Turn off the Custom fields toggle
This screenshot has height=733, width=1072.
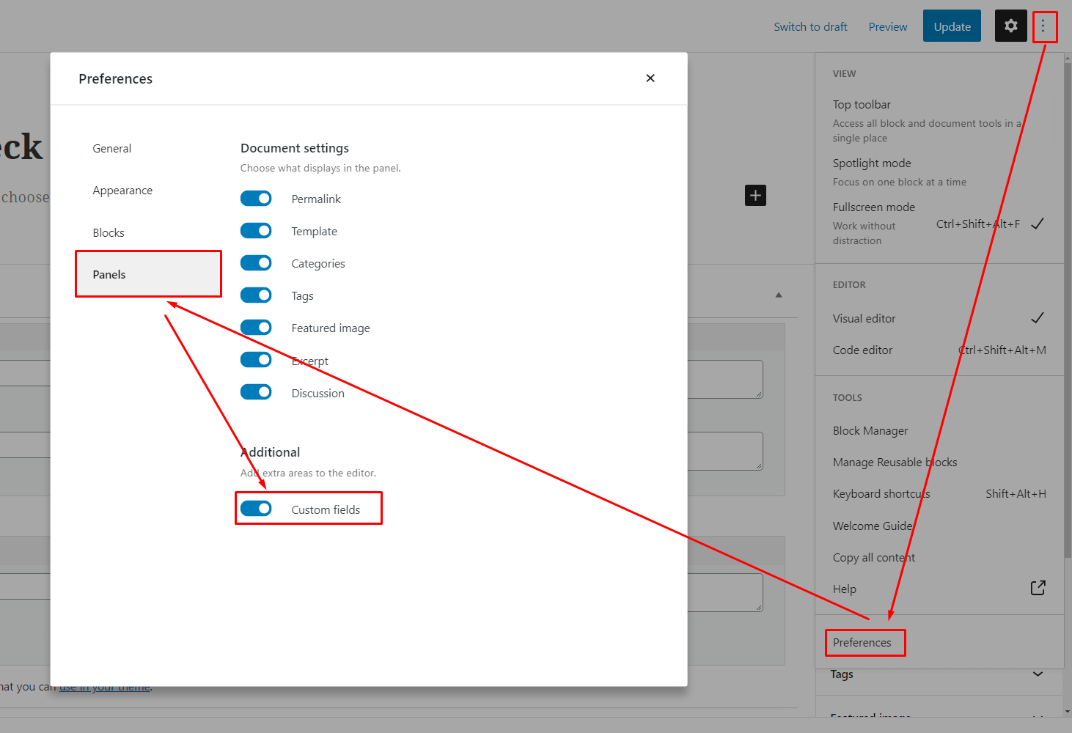click(x=256, y=509)
